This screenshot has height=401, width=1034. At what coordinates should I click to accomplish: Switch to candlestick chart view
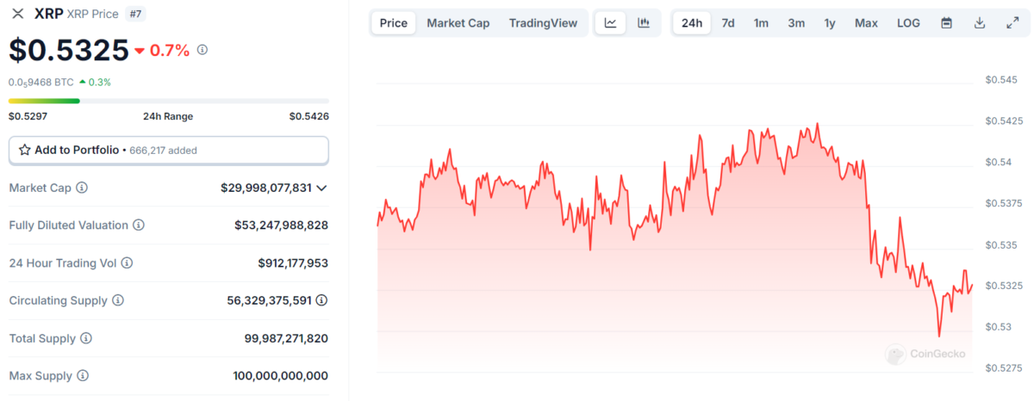644,23
